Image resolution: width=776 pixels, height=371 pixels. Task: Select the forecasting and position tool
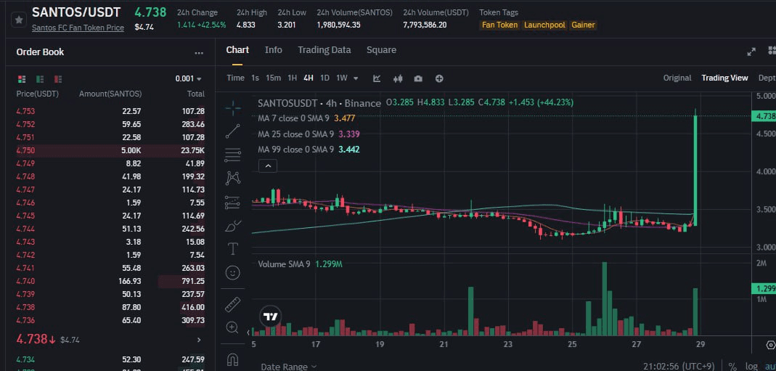pos(232,201)
